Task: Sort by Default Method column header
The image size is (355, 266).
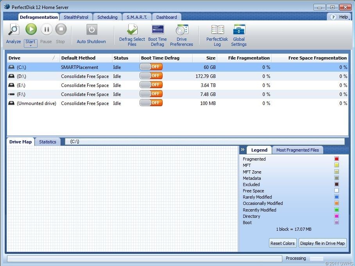Action: point(86,58)
